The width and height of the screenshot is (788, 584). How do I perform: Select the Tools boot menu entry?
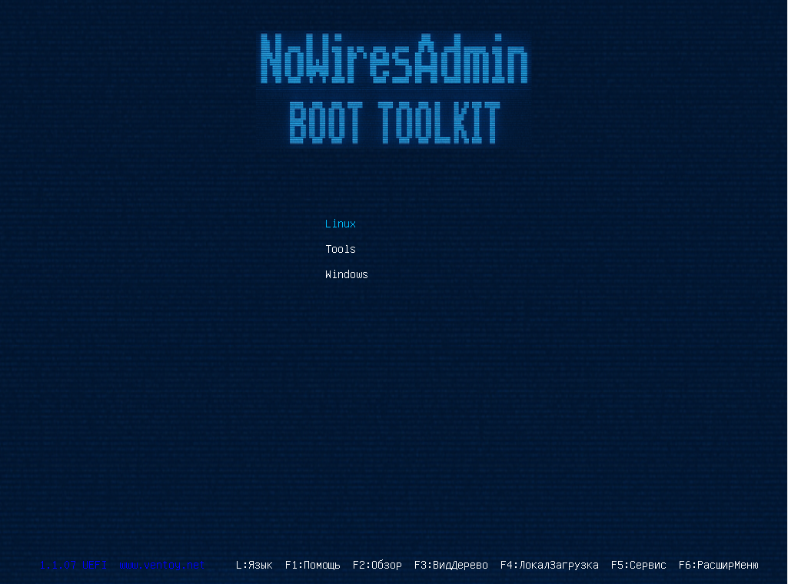coord(341,249)
